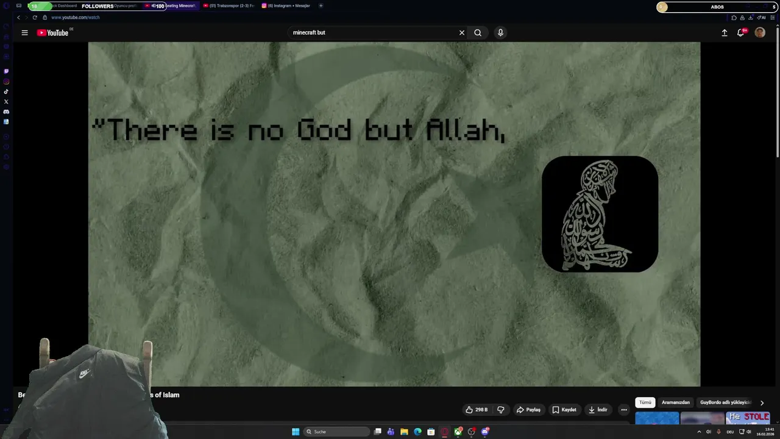Open File Explorer from the taskbar
780x439 pixels.
point(404,432)
